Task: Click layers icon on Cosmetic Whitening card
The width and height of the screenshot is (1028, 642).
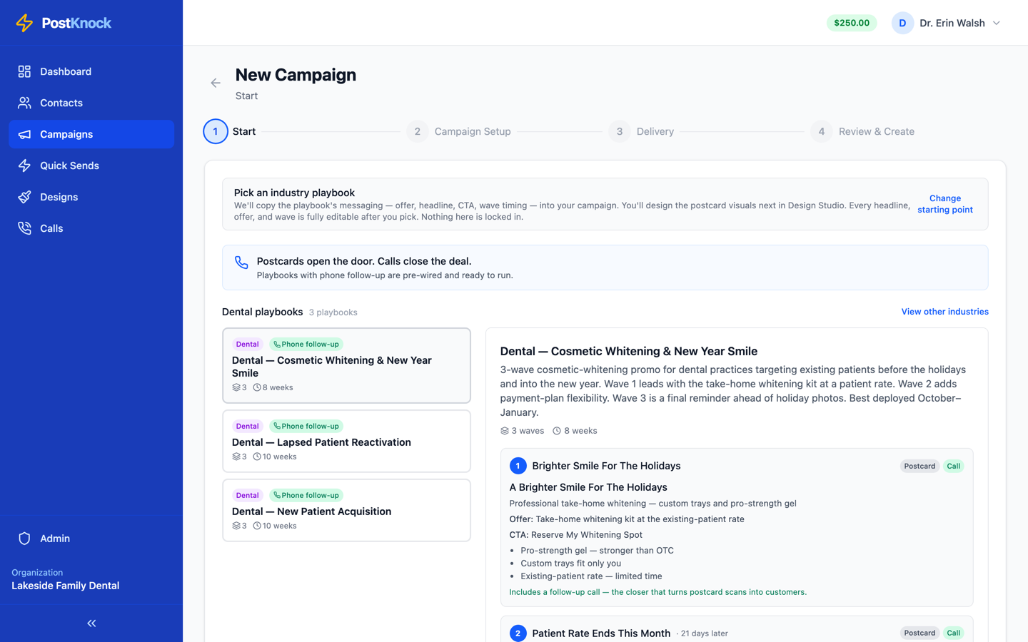Action: pyautogui.click(x=236, y=387)
